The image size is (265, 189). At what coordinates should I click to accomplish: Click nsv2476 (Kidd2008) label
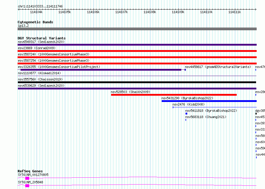tap(188, 104)
